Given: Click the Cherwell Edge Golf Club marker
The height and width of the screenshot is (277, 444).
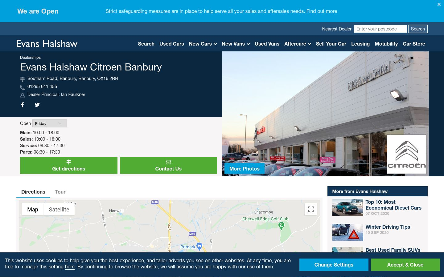Looking at the screenshot, I should pyautogui.click(x=281, y=226).
